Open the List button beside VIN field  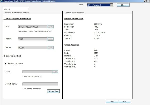(51, 27)
